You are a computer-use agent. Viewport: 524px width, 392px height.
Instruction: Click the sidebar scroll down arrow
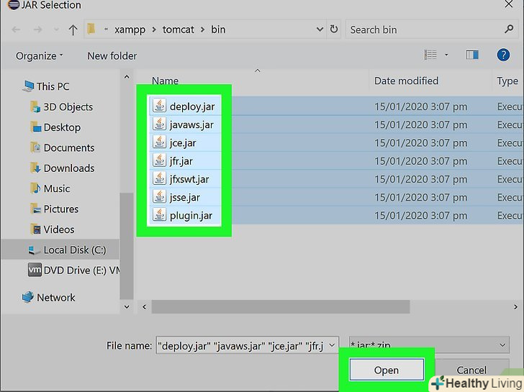pos(127,306)
